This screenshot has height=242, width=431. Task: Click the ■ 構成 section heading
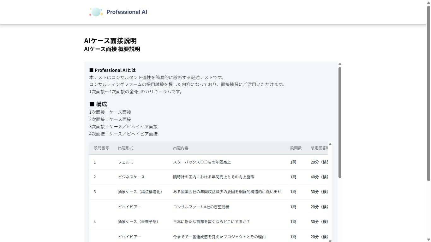tap(98, 104)
